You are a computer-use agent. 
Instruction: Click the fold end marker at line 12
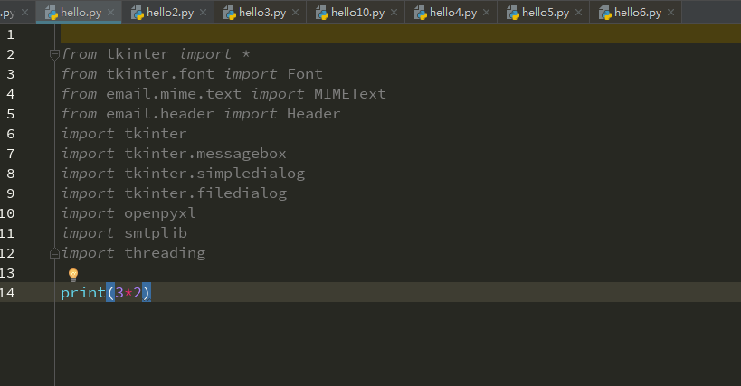54,254
